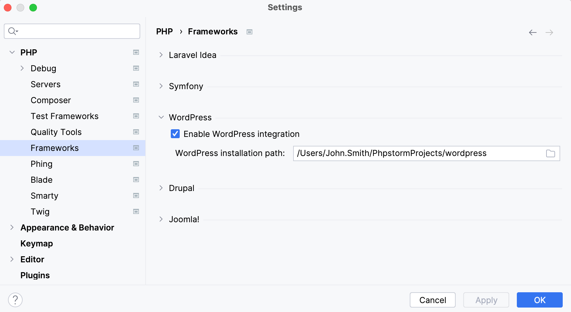Open the Keymap settings page

tap(37, 243)
